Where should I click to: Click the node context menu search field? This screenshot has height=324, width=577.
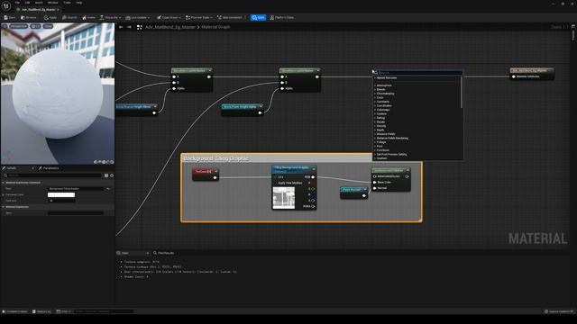click(419, 73)
